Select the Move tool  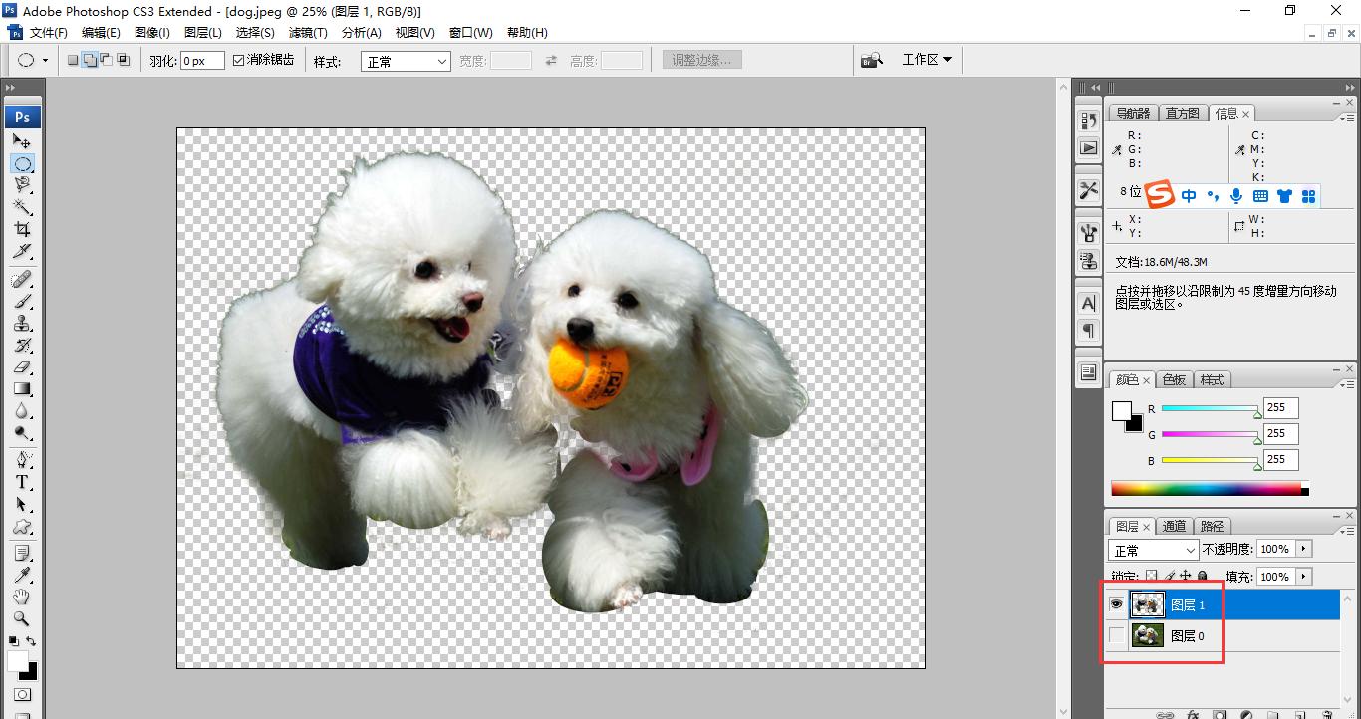coord(23,141)
